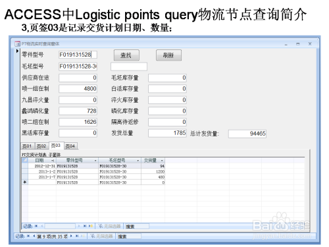Click the empty box beside 毛坯型号 field
The image size is (329, 247).
(129, 67)
